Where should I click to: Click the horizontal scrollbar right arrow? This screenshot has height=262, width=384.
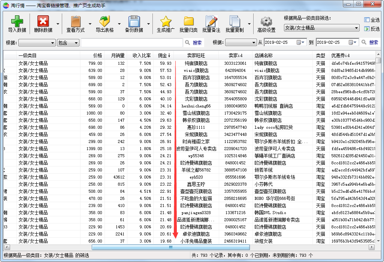[x=372, y=247]
